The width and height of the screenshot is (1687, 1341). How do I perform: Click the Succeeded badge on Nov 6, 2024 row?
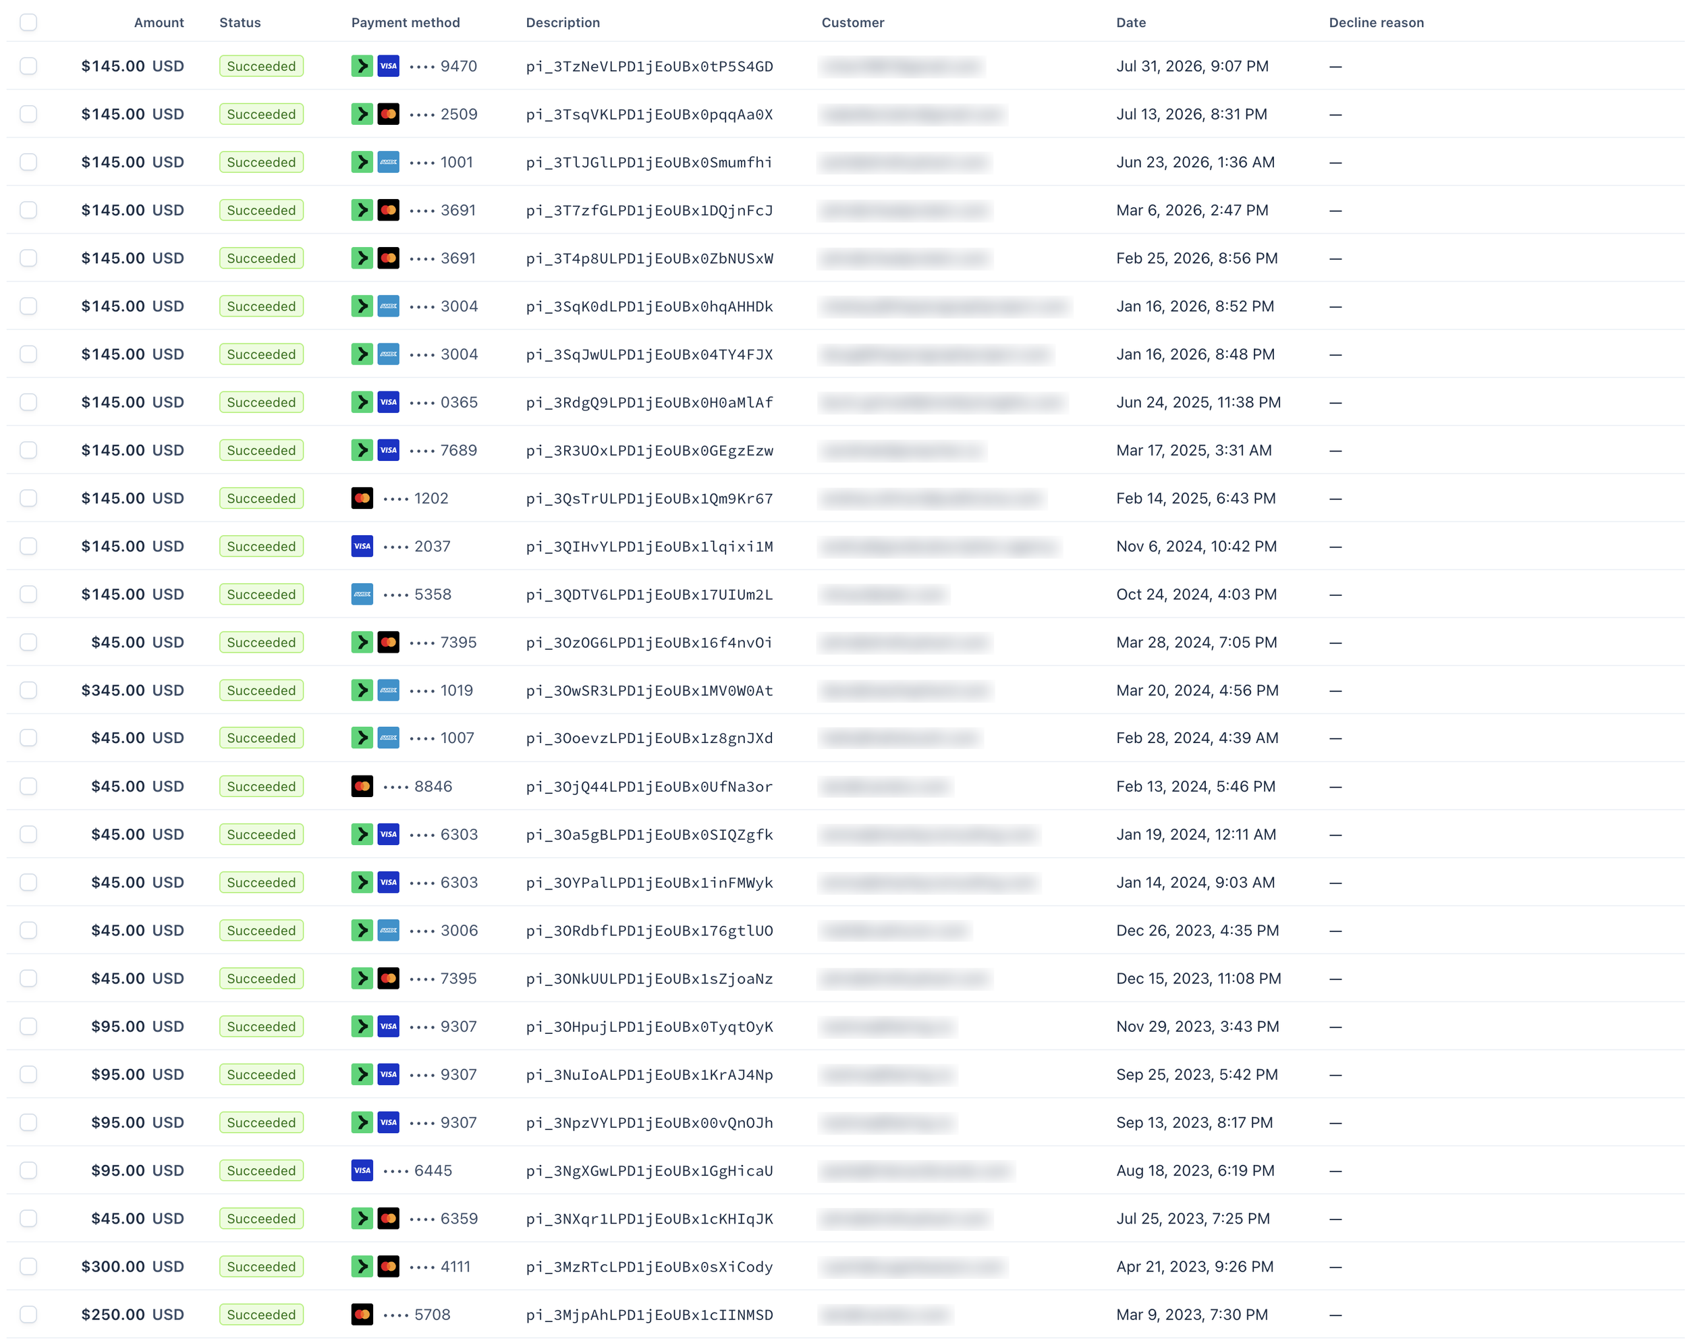261,546
